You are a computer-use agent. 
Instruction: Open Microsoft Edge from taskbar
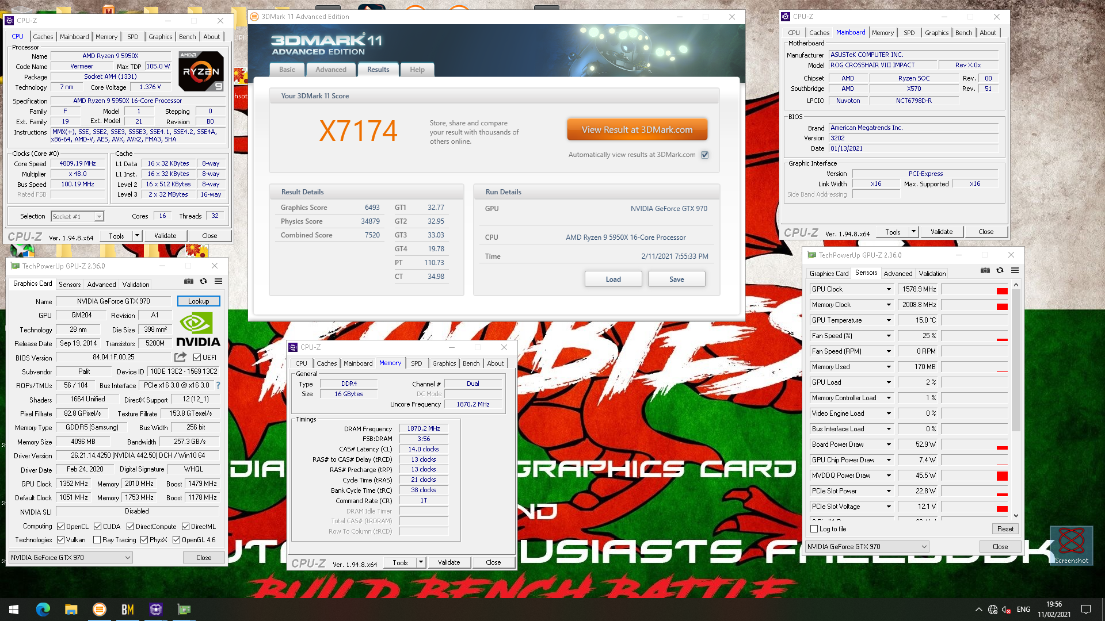43,609
